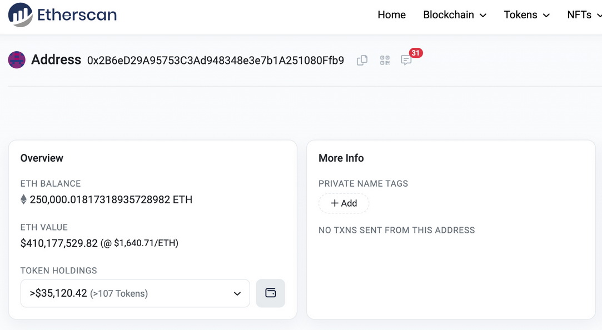Click the More Info card heading
This screenshot has width=602, height=330.
coord(341,158)
